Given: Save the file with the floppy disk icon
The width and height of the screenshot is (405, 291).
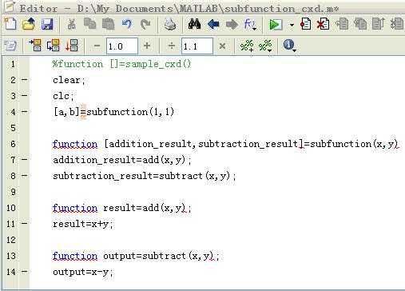Looking at the screenshot, I should [x=47, y=24].
